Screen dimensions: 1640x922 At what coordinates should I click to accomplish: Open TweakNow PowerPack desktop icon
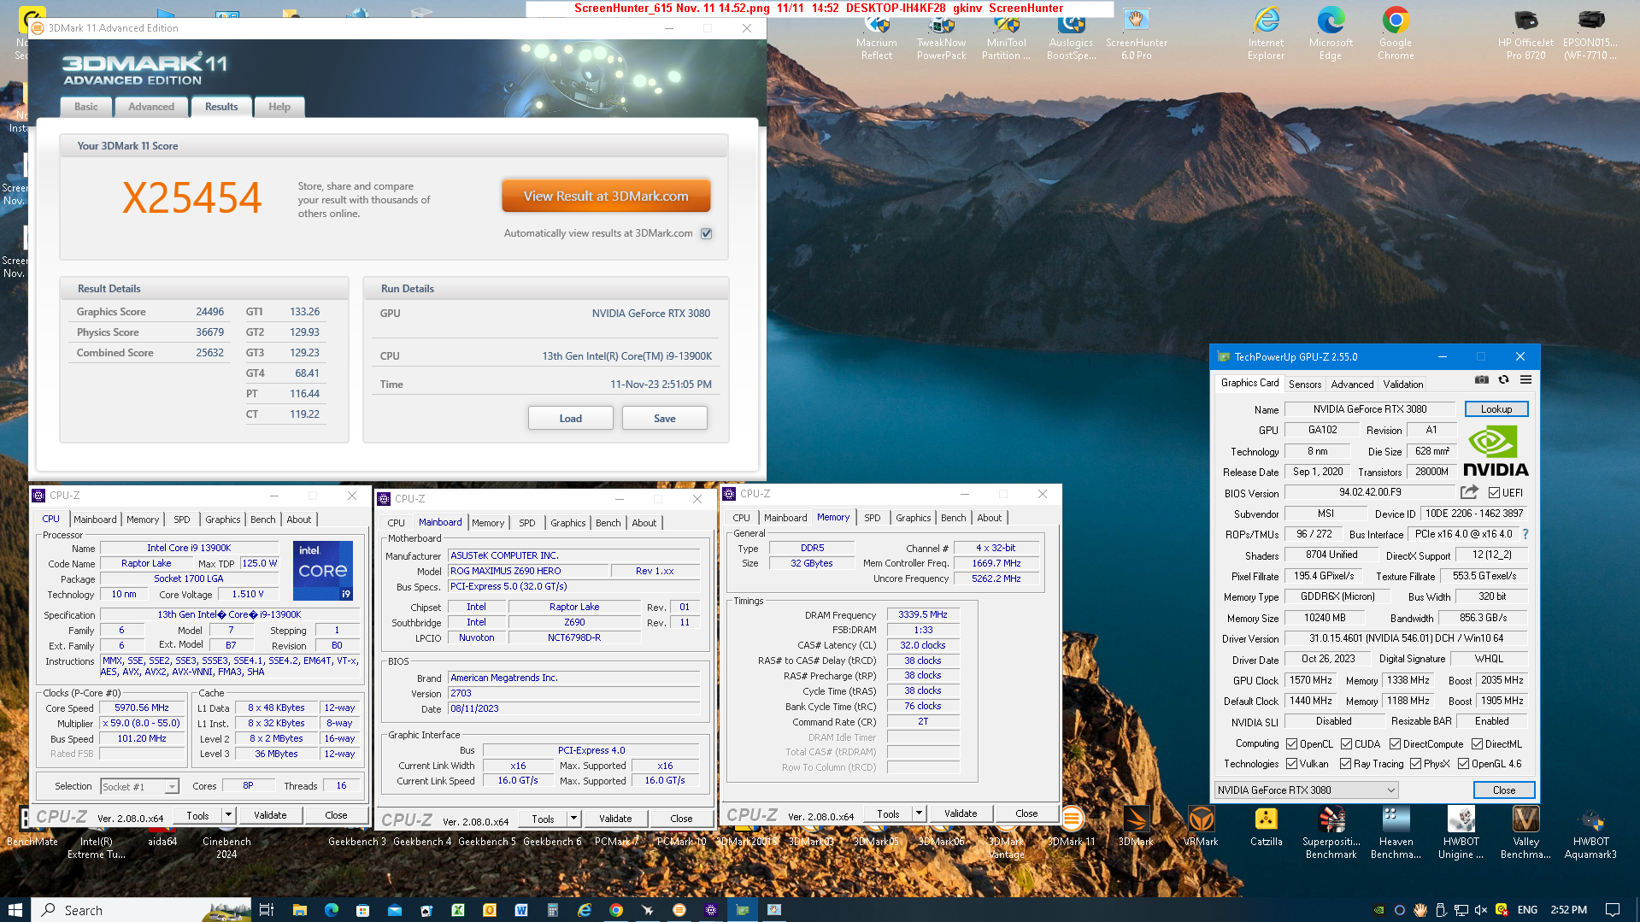click(942, 34)
